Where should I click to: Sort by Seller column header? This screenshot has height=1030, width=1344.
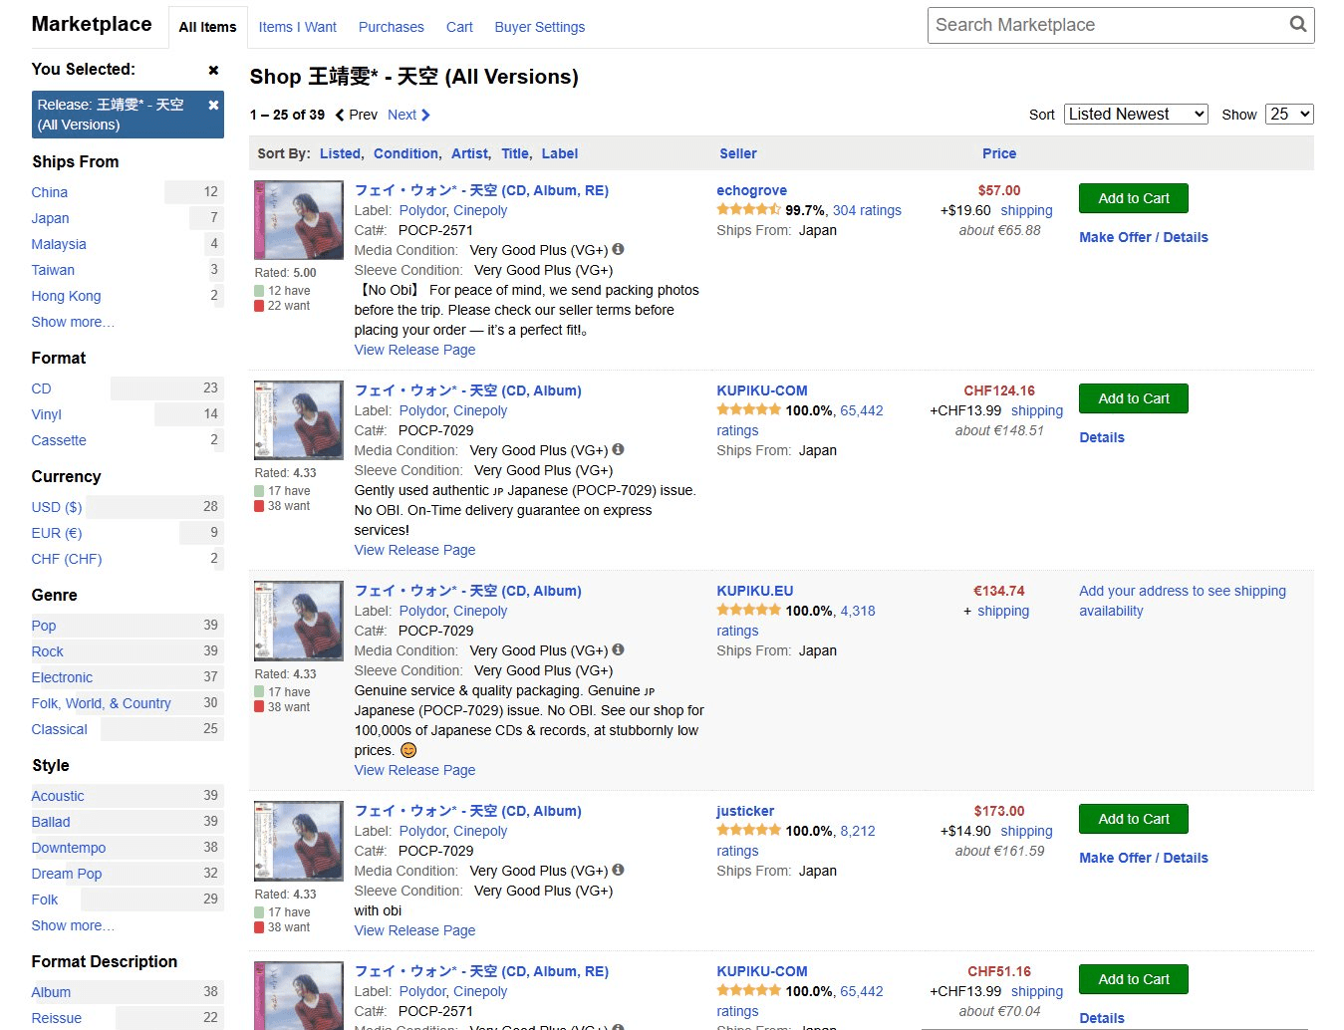point(738,153)
